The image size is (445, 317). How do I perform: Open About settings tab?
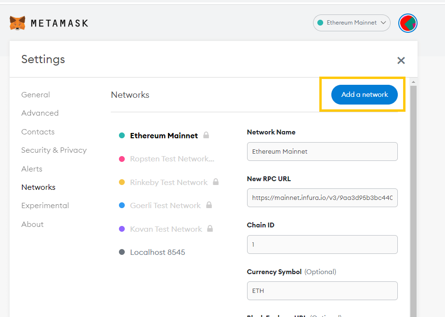click(32, 224)
